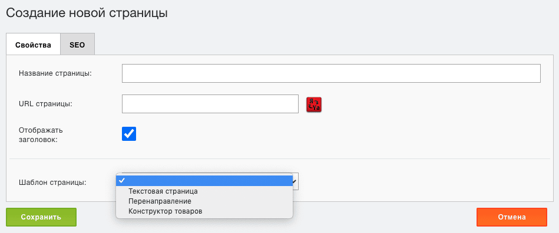Click the red transliteration icon beside URL field
The image size is (559, 233).
coord(314,105)
